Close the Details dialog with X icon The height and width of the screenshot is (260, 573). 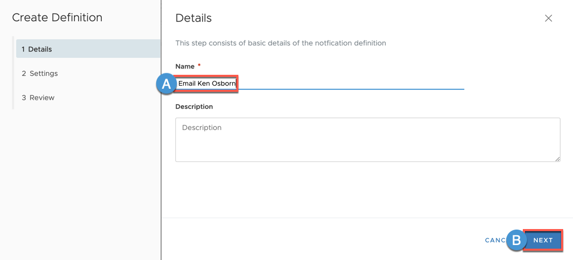pyautogui.click(x=548, y=18)
